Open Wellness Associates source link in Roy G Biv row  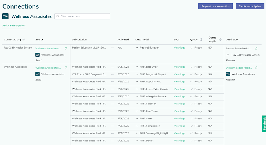48,49
